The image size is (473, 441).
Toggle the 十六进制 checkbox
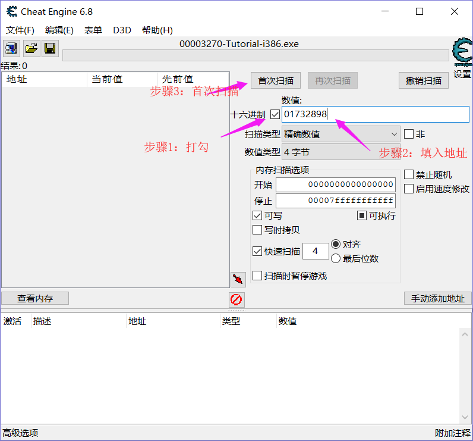point(275,114)
